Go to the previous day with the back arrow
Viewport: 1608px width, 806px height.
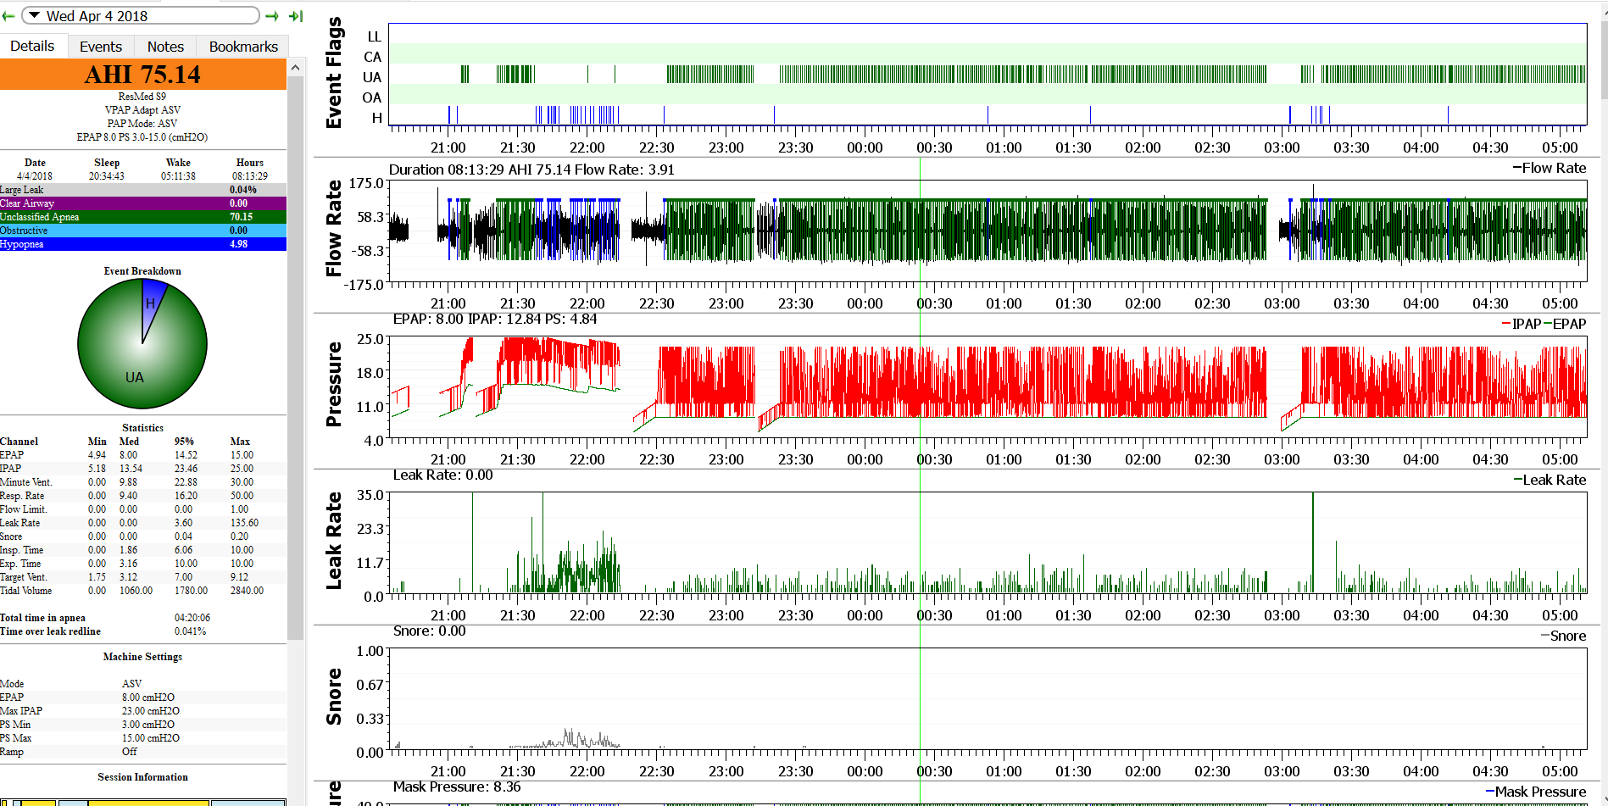(x=8, y=16)
